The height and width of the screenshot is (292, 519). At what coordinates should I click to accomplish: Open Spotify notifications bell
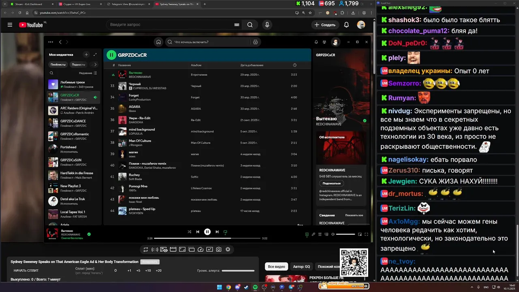coord(316,42)
